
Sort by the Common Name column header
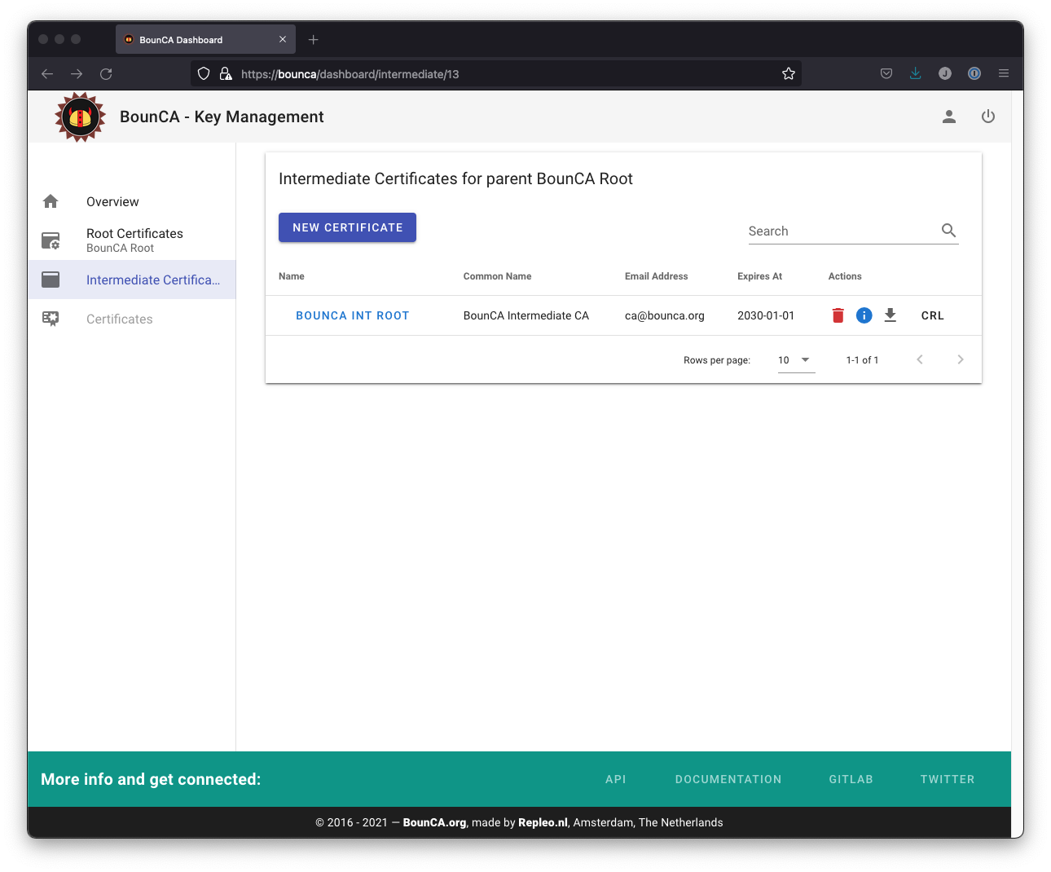coord(497,276)
